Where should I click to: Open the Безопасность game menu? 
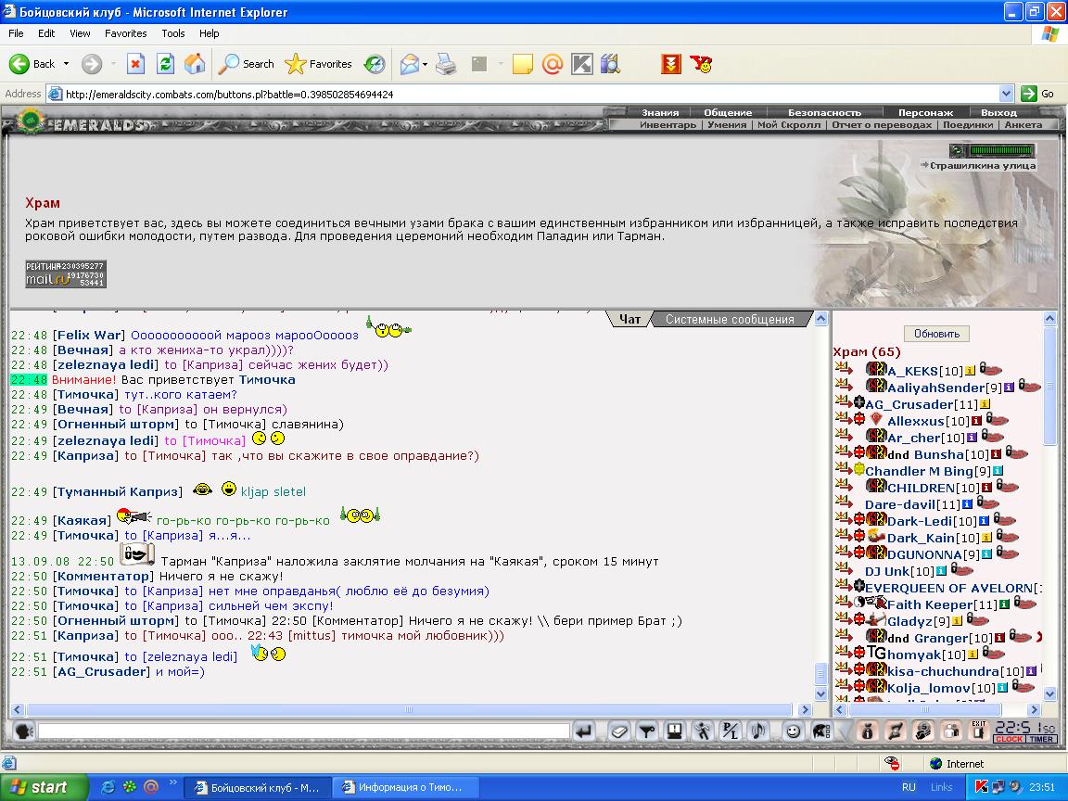pos(824,113)
